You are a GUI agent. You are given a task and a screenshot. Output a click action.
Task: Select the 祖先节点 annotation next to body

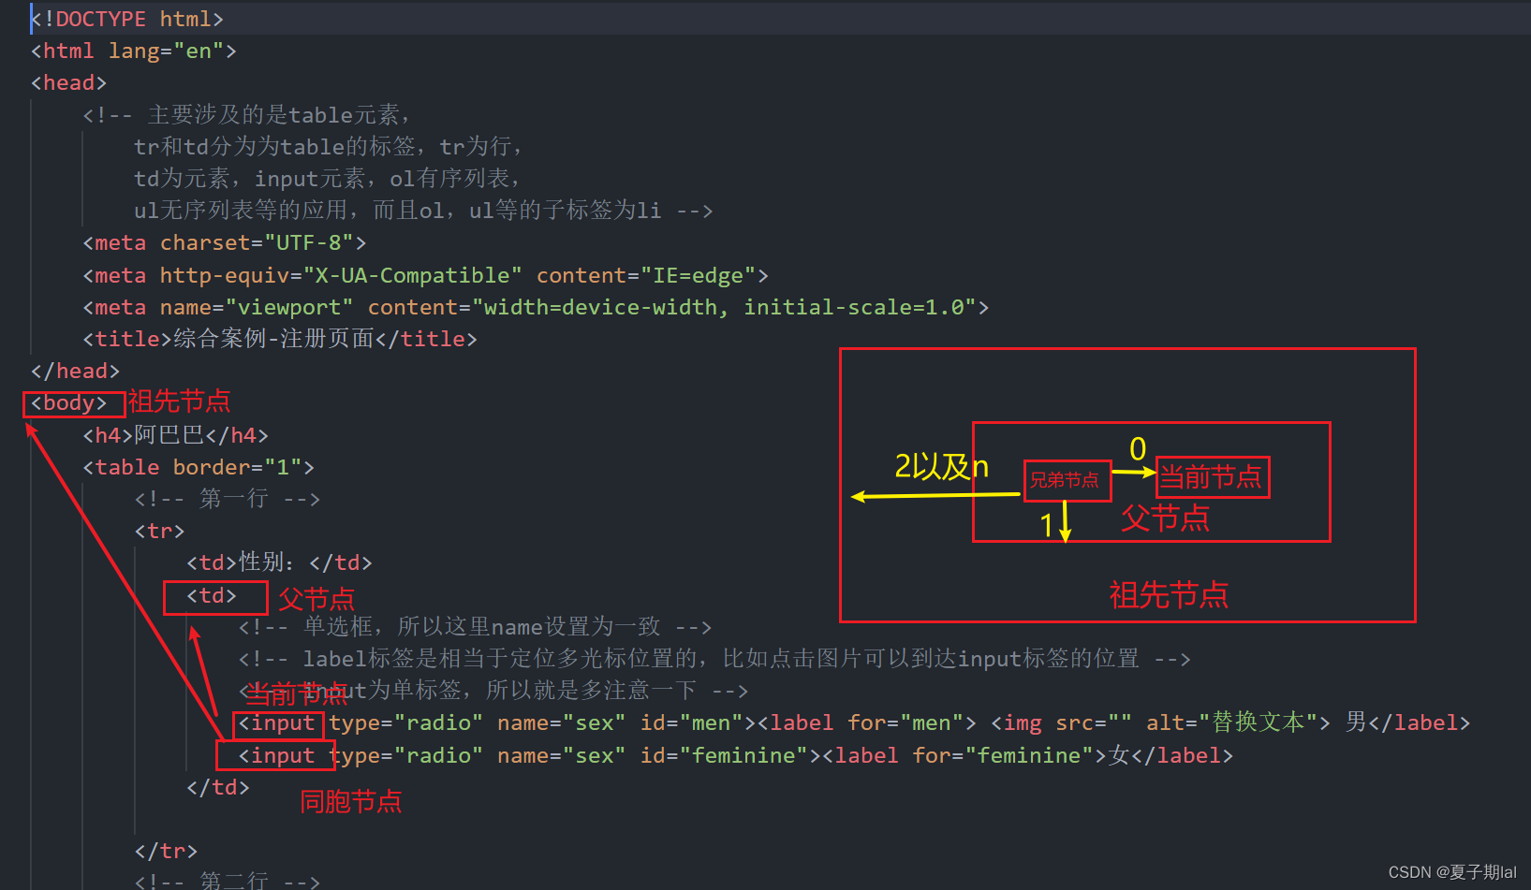(178, 401)
